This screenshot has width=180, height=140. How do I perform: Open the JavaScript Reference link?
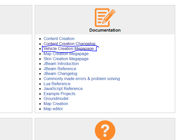pos(63,89)
